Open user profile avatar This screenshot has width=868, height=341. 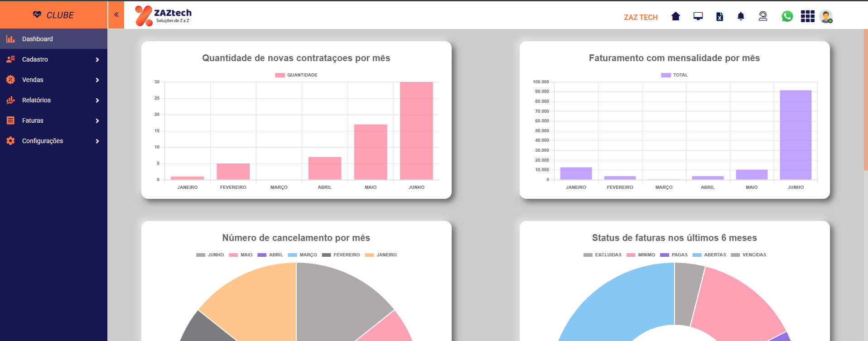826,16
